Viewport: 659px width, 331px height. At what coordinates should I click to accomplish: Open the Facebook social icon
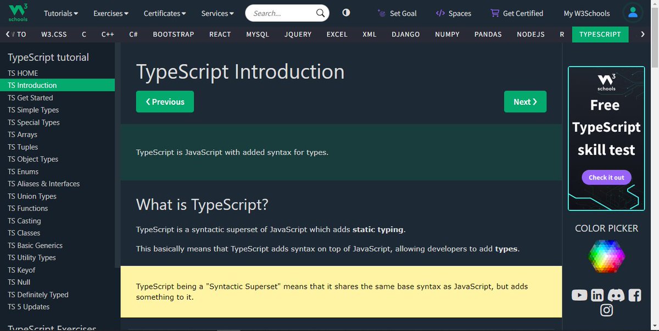pos(635,295)
